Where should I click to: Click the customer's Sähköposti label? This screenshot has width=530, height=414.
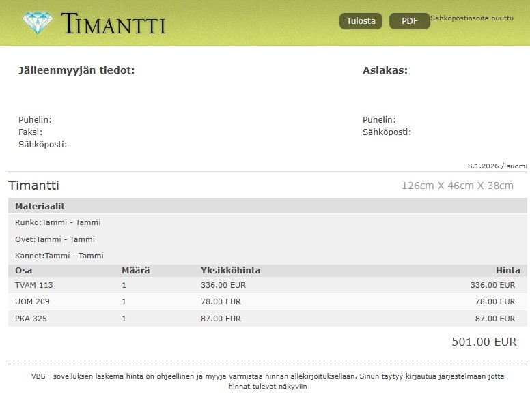tap(387, 132)
